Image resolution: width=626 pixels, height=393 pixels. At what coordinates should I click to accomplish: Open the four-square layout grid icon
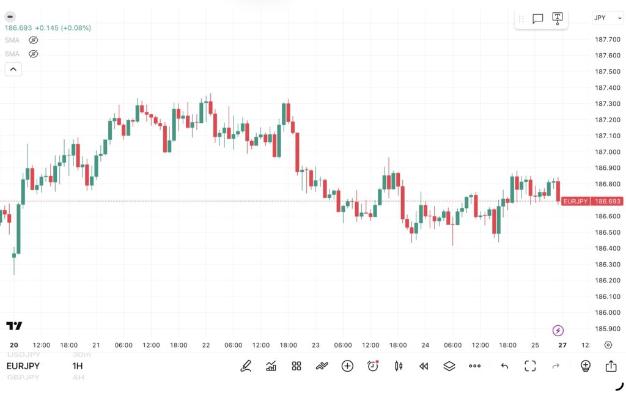[x=296, y=366]
